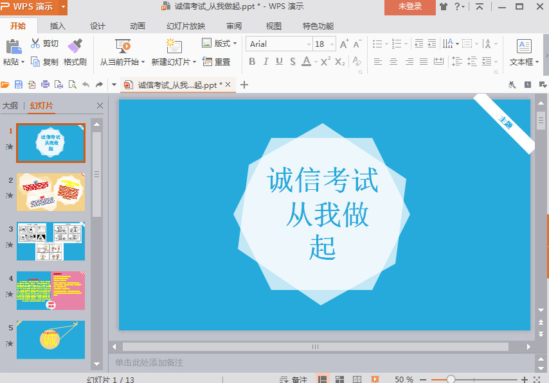Click the zoom slider handle
This screenshot has width=549, height=383.
tap(451, 379)
